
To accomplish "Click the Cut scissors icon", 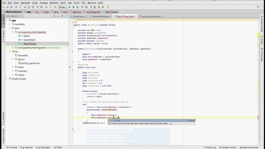I will pyautogui.click(x=25, y=7).
